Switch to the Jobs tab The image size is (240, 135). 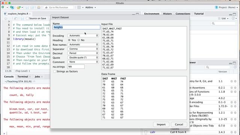[x=37, y=76]
